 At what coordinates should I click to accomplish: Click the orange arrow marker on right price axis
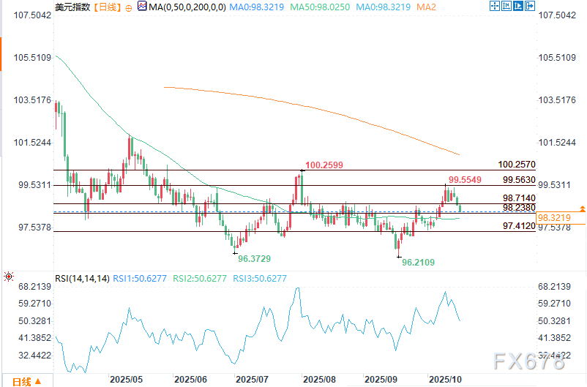582,209
